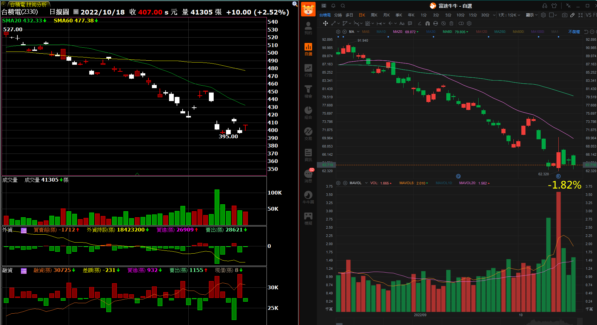Viewport: 597px width, 325px height.
Task: Remove the MAVOL indicator with X icon
Action: pos(345,183)
